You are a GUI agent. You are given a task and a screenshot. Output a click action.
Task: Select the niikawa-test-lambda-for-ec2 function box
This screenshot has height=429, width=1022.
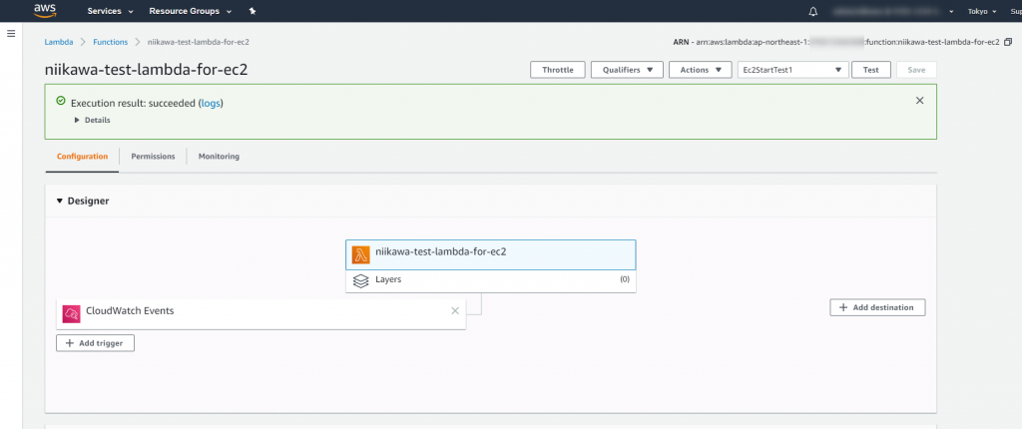tap(491, 255)
